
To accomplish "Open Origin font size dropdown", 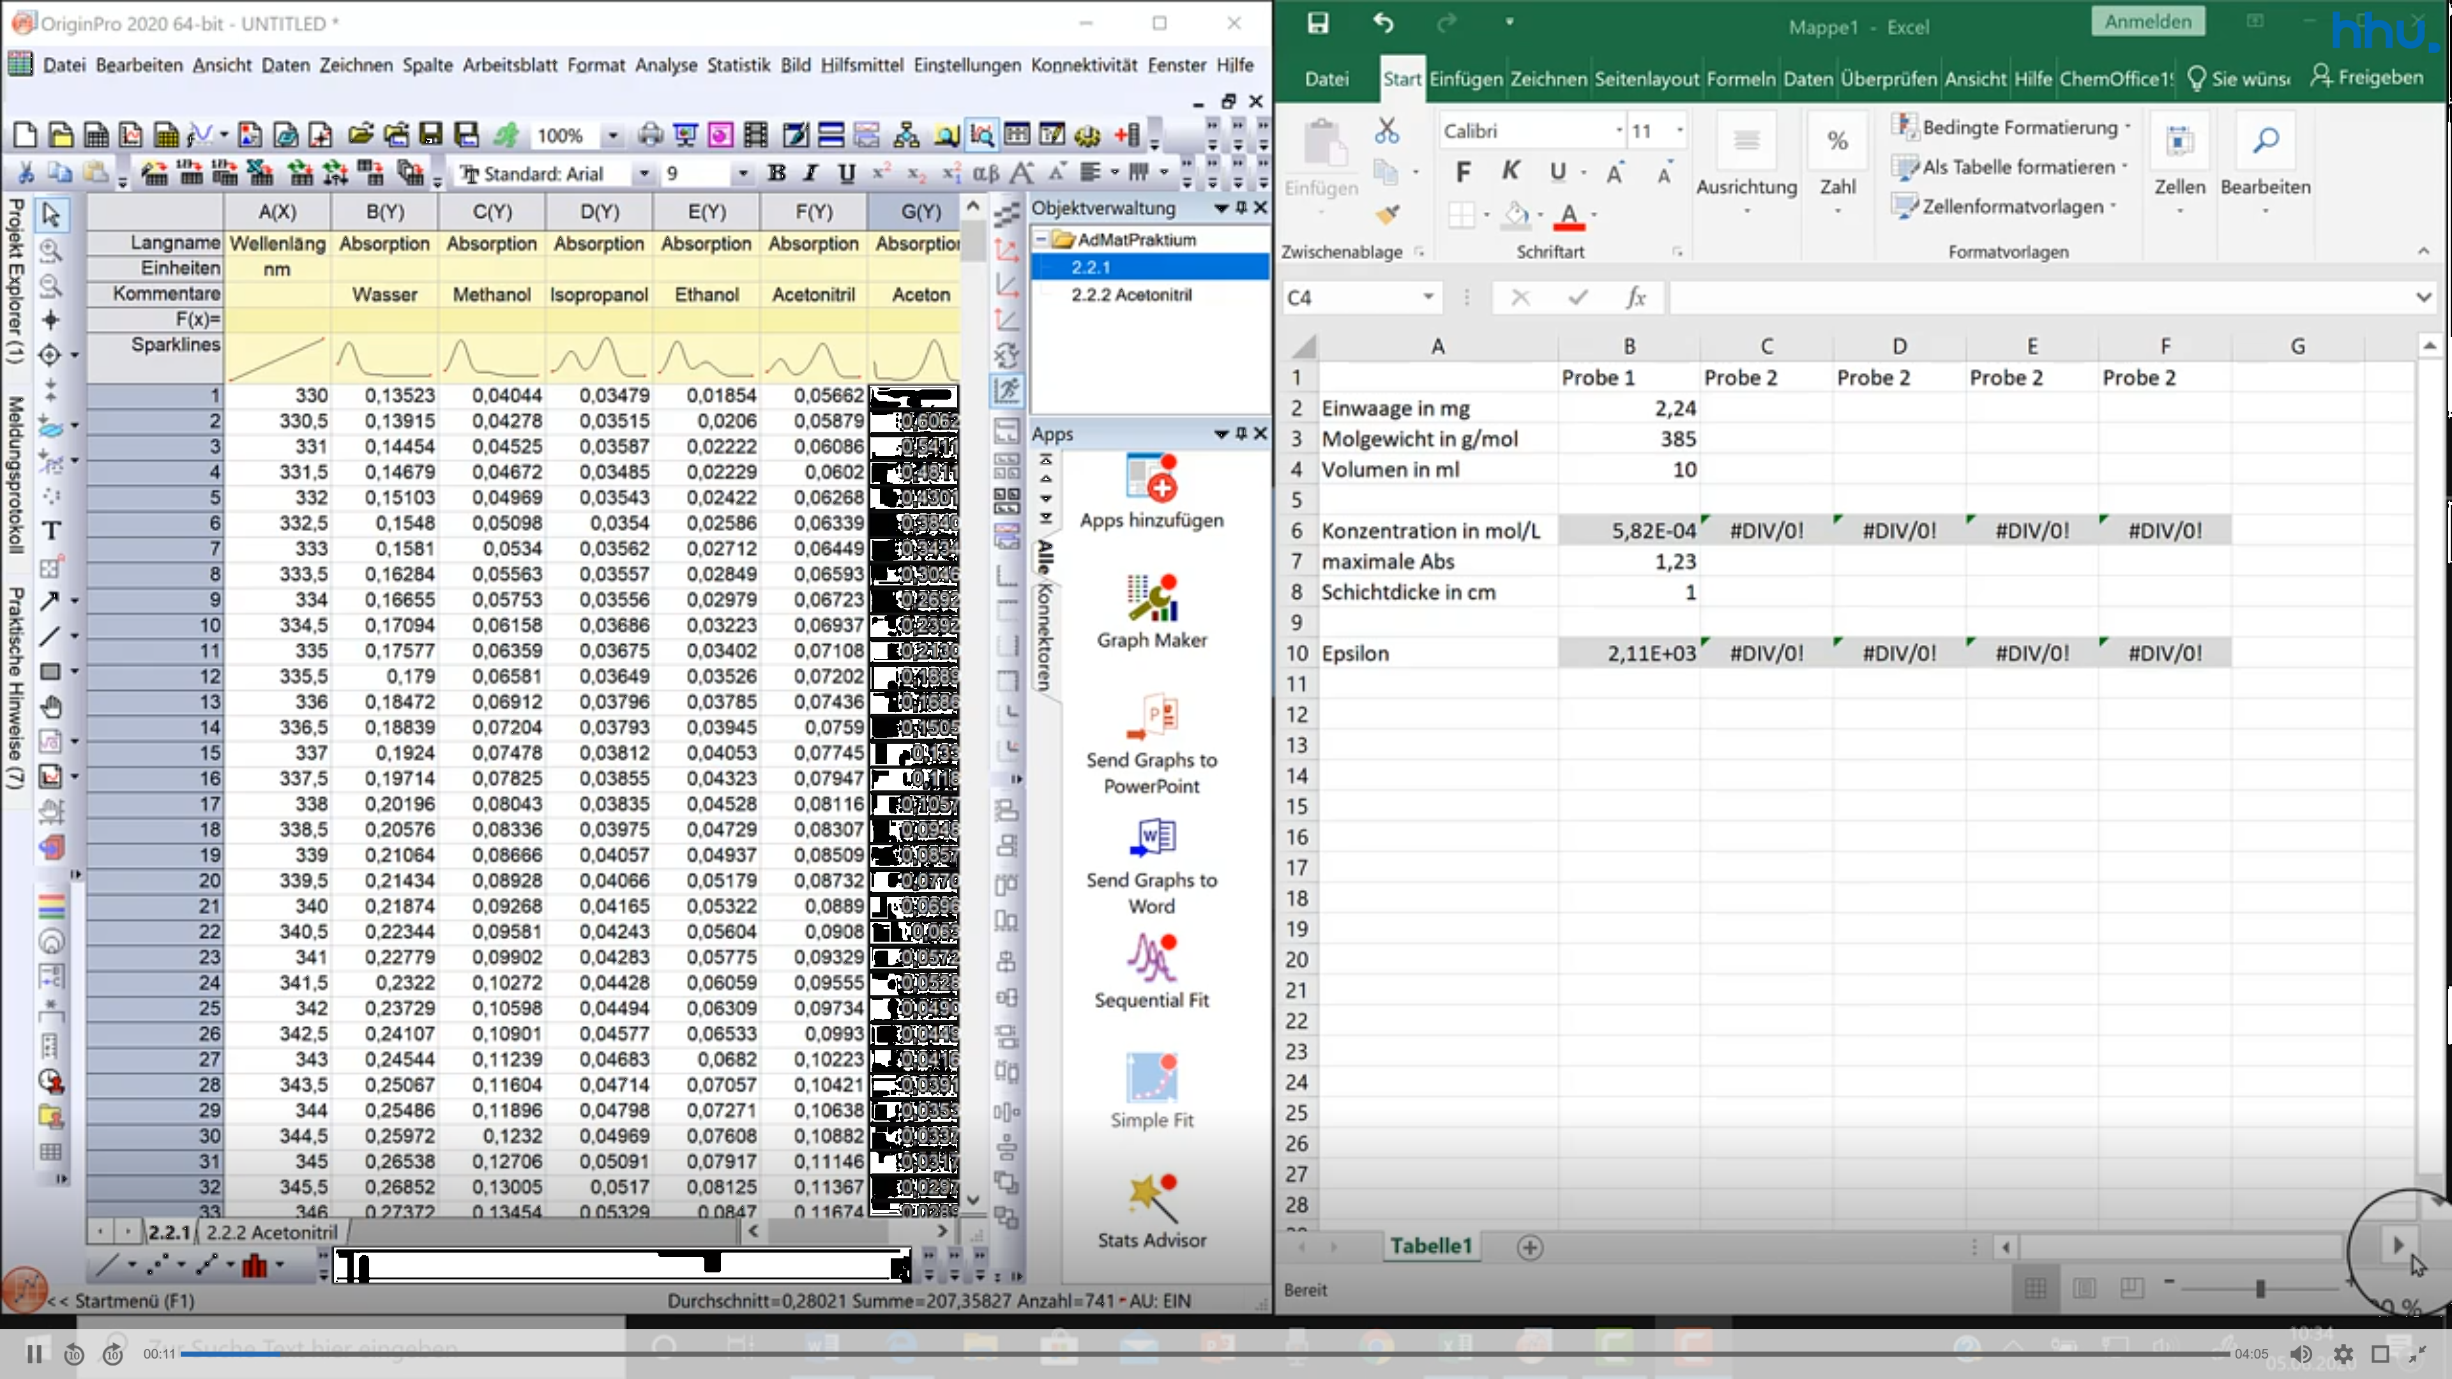I will pos(743,173).
